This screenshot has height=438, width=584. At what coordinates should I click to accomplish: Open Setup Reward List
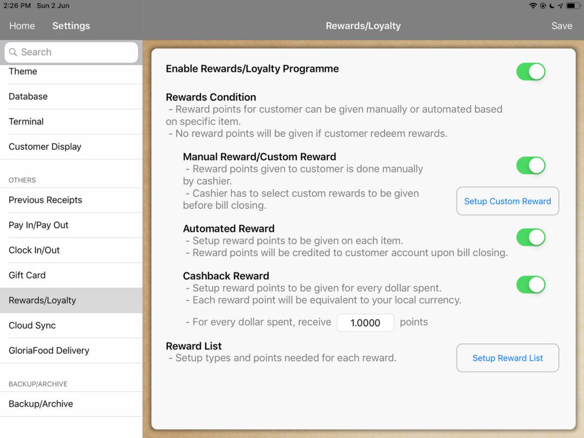click(x=507, y=358)
